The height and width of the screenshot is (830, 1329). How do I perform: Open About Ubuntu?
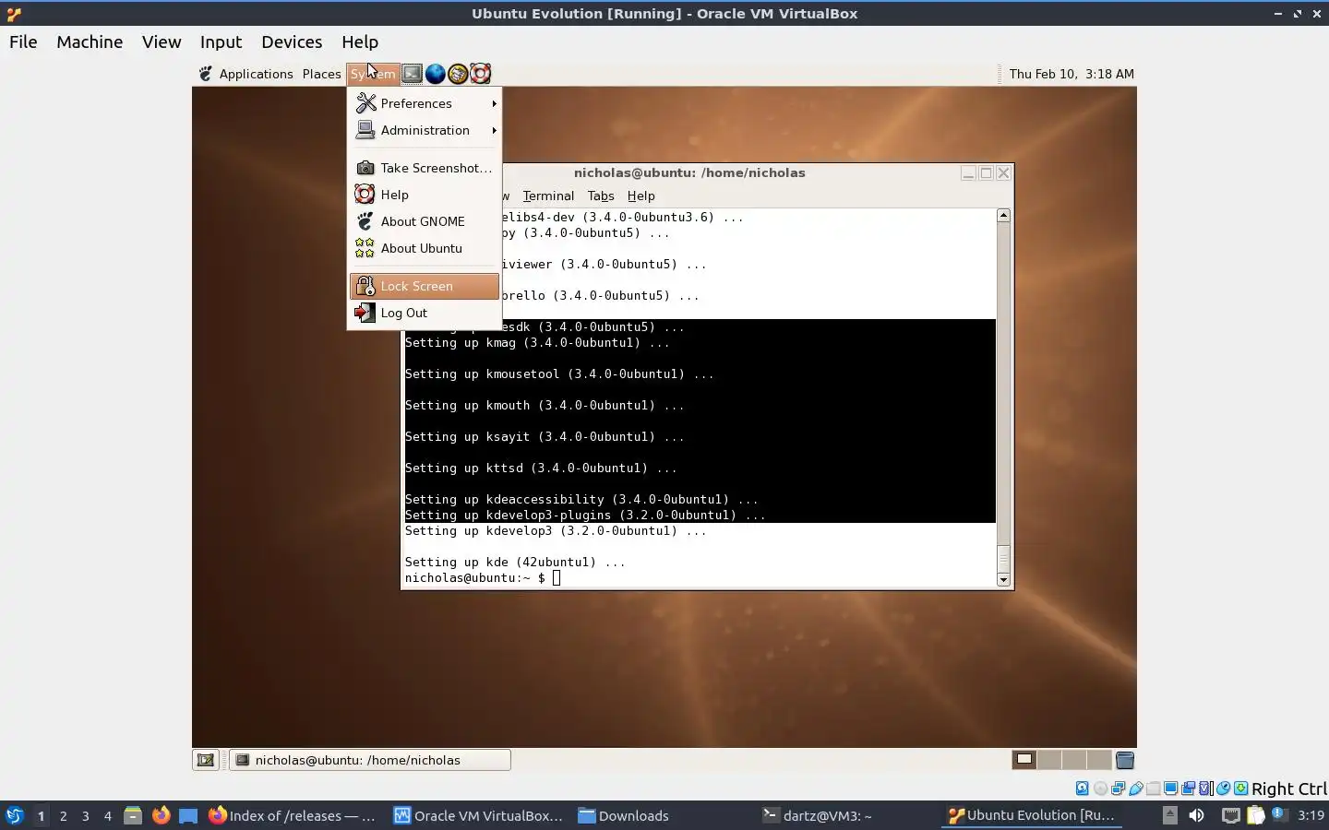(425, 248)
